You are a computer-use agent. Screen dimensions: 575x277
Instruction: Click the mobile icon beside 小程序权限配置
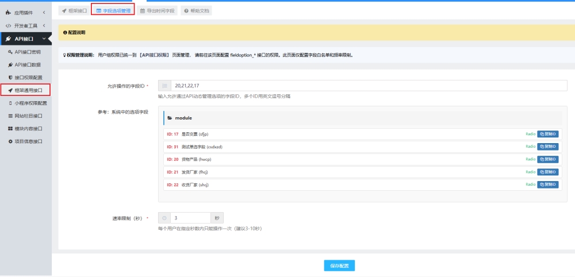10,103
